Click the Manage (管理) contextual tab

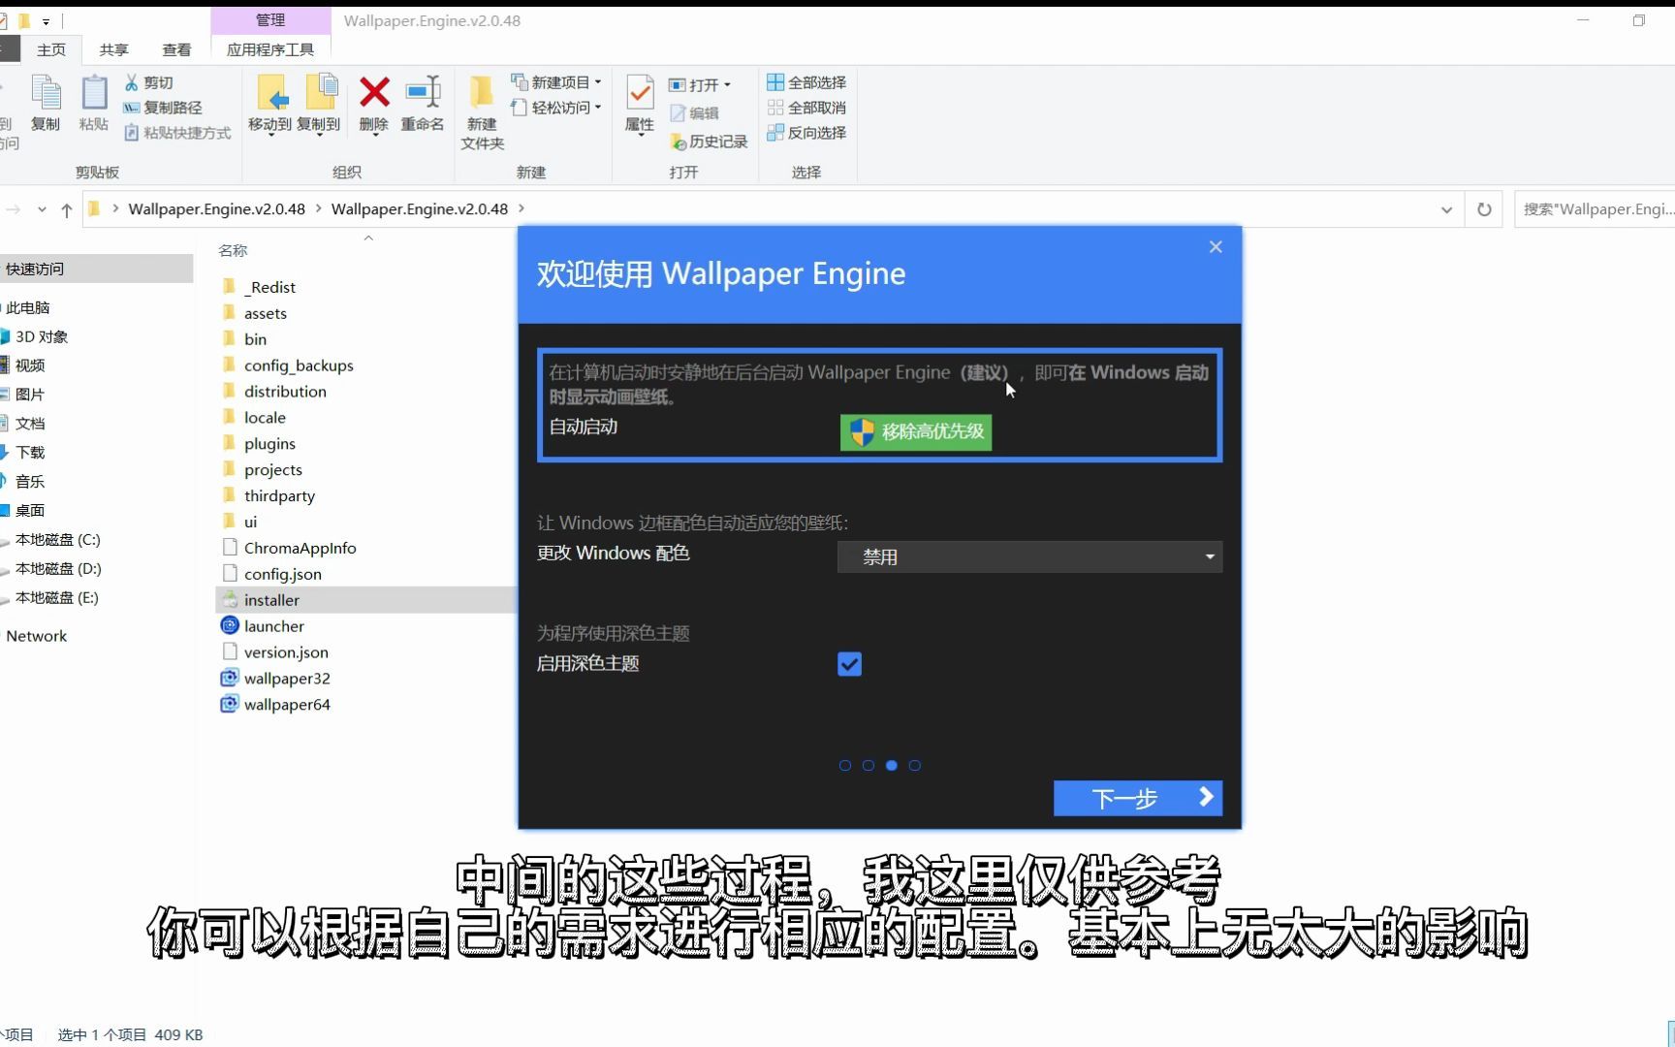pyautogui.click(x=270, y=20)
